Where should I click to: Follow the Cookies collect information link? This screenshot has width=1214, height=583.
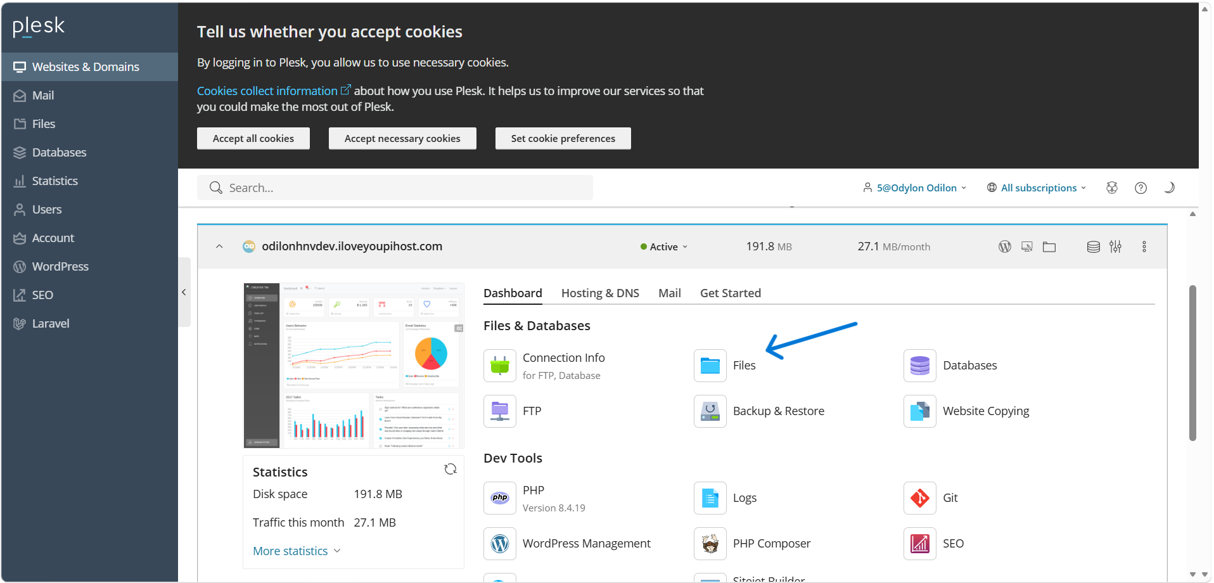point(267,91)
